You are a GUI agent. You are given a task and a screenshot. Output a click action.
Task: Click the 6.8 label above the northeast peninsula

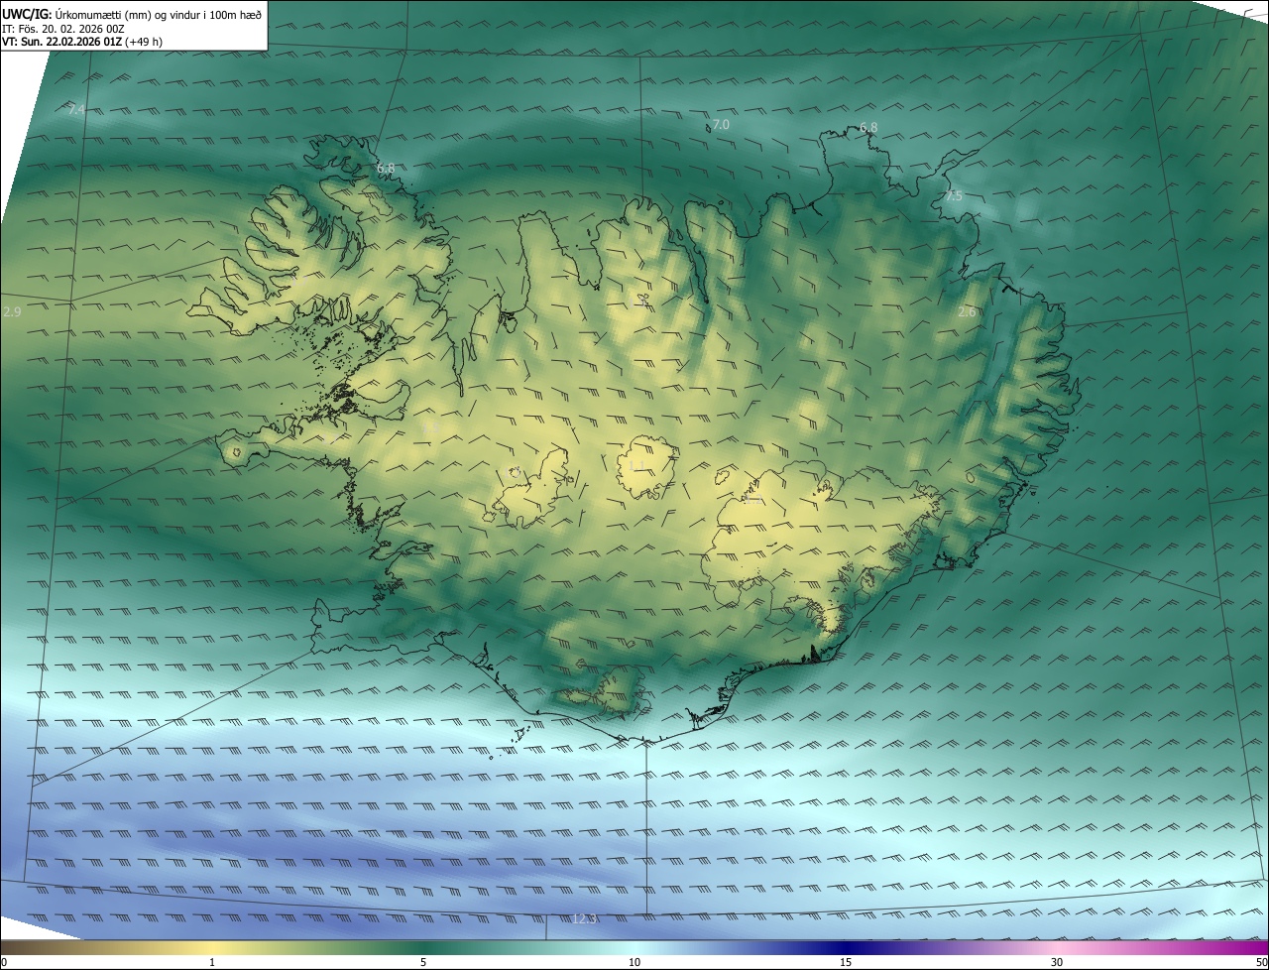click(868, 127)
